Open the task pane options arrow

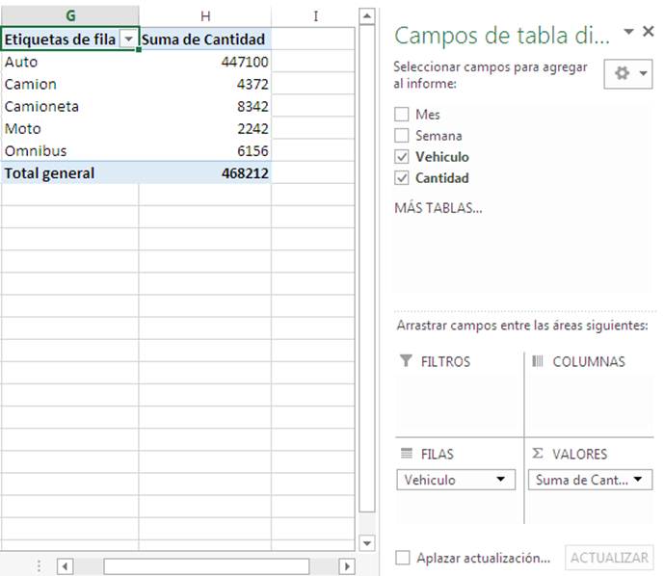tap(628, 33)
